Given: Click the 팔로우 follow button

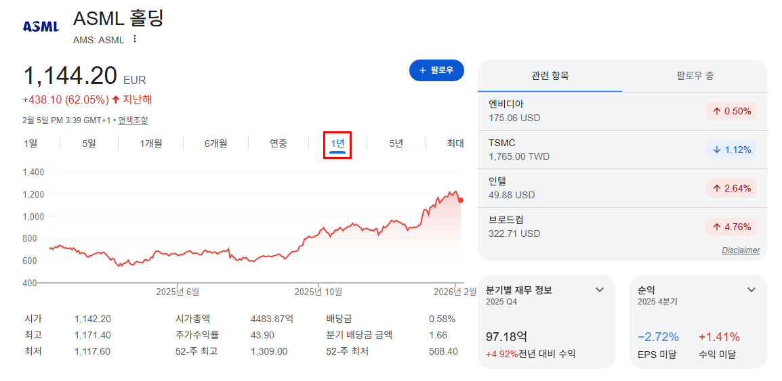Looking at the screenshot, I should pyautogui.click(x=436, y=70).
